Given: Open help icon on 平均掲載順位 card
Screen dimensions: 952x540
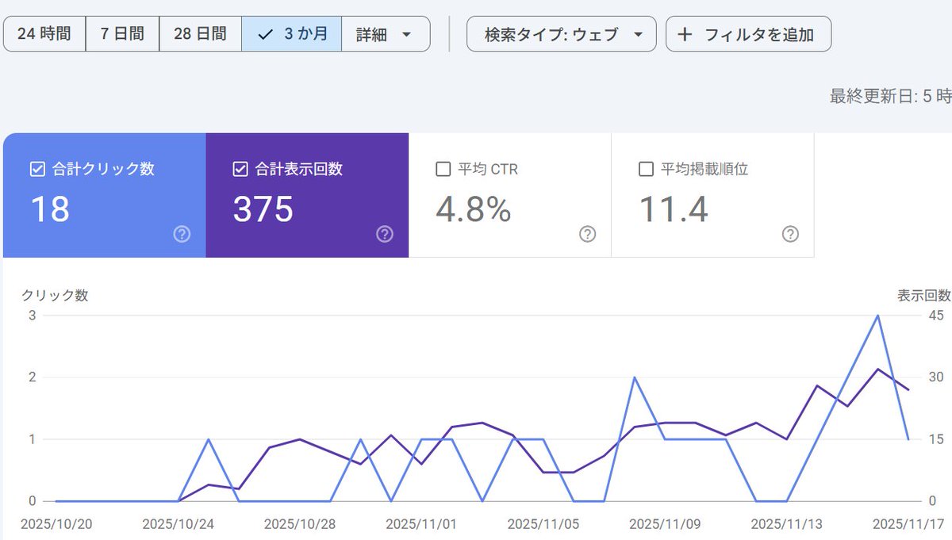Looking at the screenshot, I should (x=790, y=234).
